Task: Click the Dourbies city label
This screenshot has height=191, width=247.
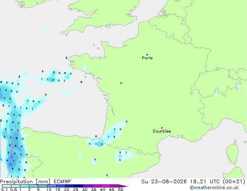Action: (162, 131)
